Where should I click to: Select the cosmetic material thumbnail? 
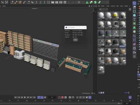(101, 69)
